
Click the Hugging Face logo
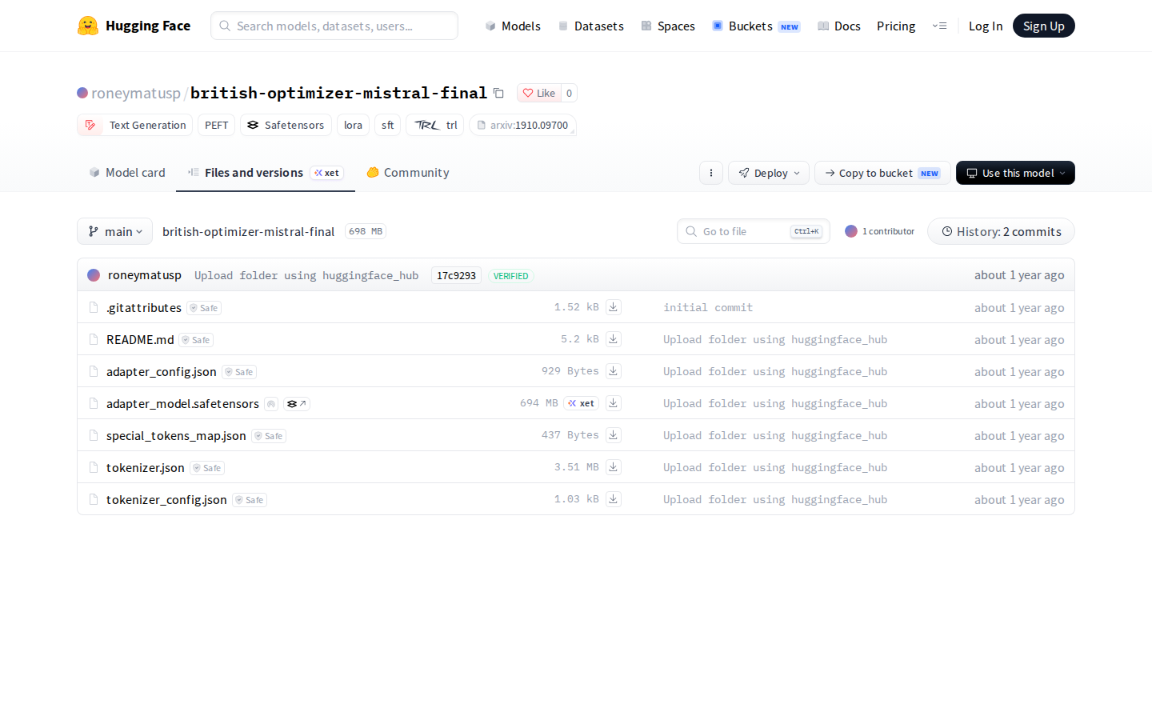pos(134,26)
